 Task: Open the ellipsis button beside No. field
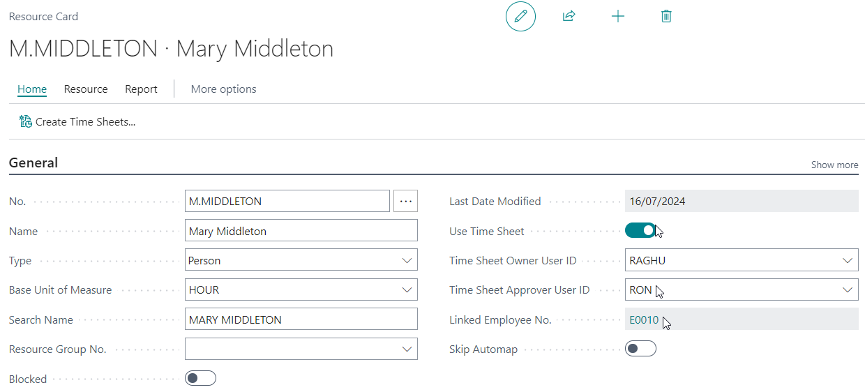click(x=405, y=202)
